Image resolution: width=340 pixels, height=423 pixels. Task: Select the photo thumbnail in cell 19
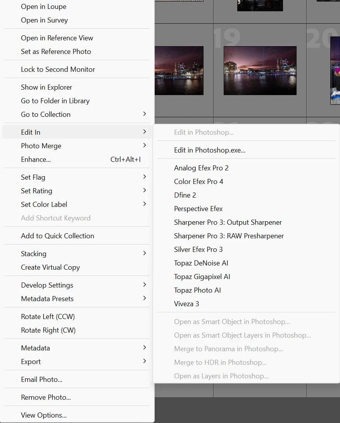coord(260,70)
